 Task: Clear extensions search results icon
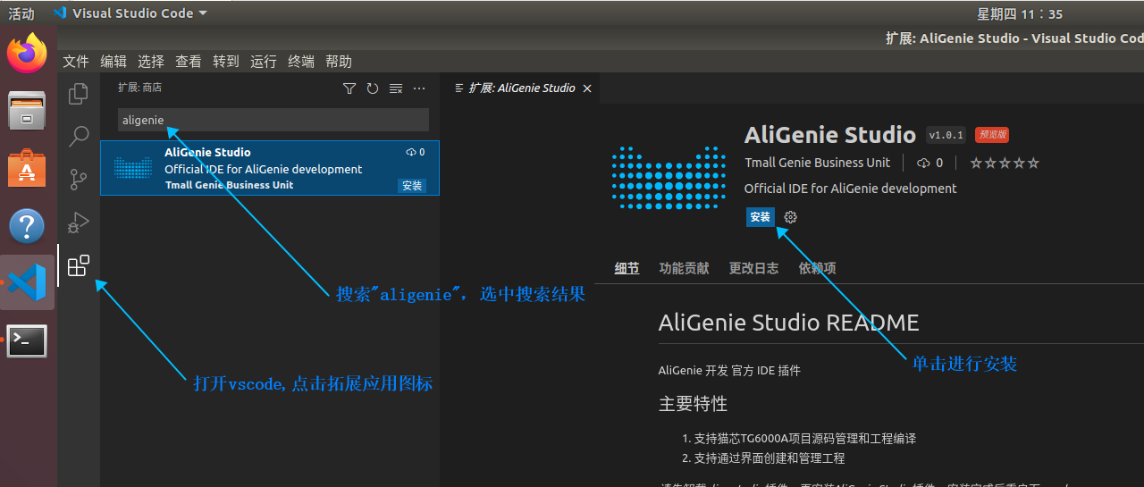click(x=396, y=88)
